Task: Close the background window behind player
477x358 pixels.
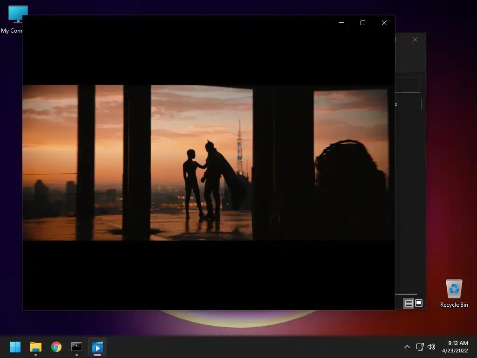Action: click(x=415, y=40)
